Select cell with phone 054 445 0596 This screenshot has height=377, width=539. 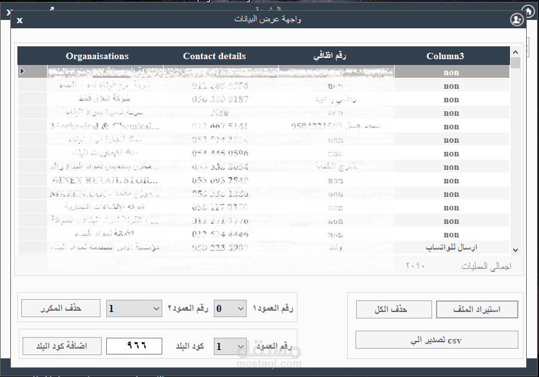[x=221, y=153]
